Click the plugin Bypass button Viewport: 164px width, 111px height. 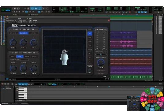click(35, 20)
